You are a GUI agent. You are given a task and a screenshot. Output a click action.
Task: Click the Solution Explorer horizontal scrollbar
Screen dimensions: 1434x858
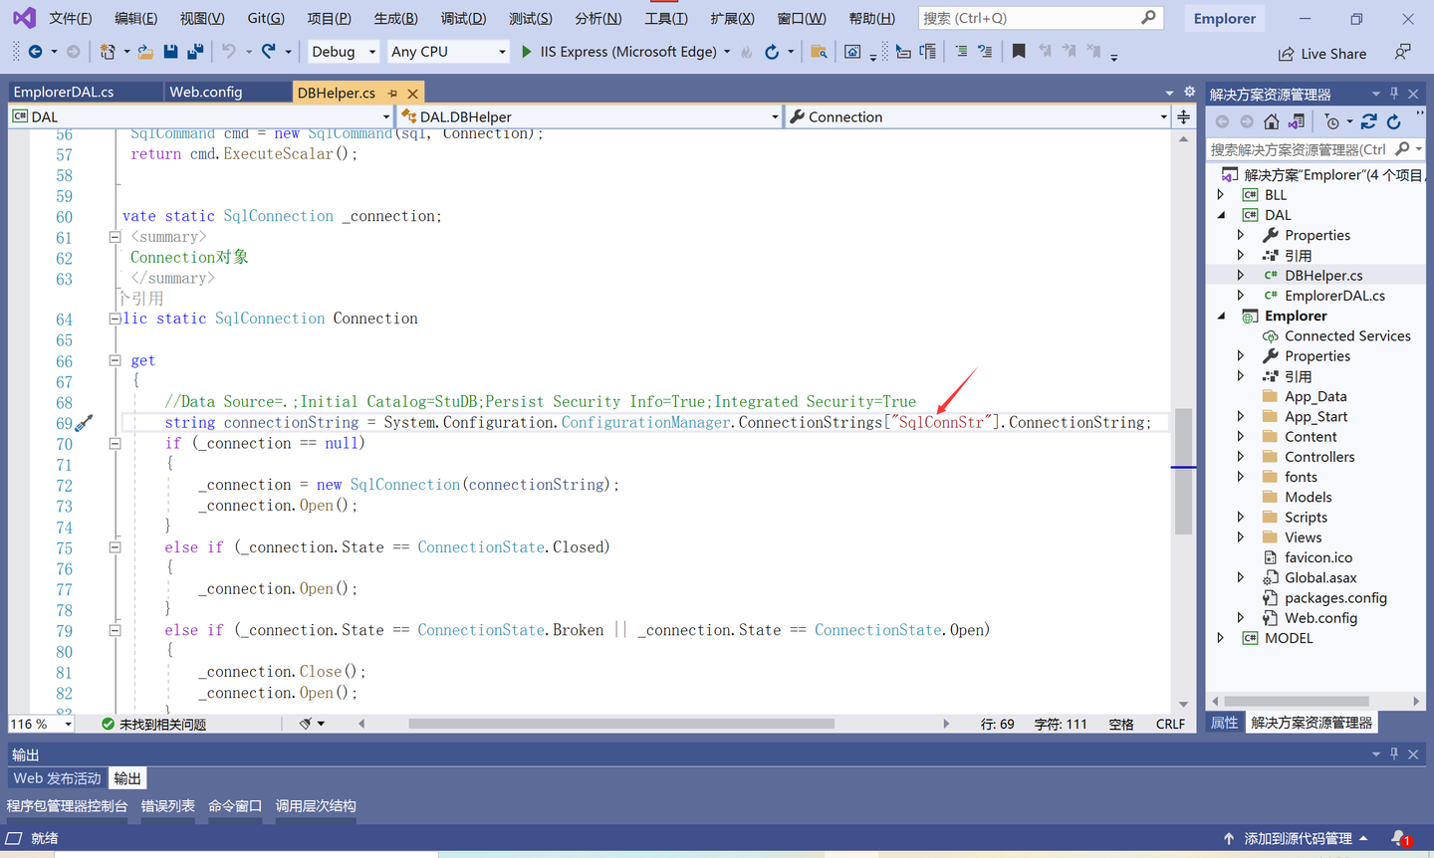tap(1297, 701)
